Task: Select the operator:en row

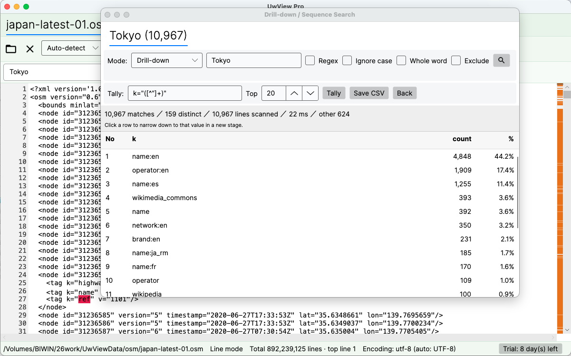Action: click(x=310, y=170)
